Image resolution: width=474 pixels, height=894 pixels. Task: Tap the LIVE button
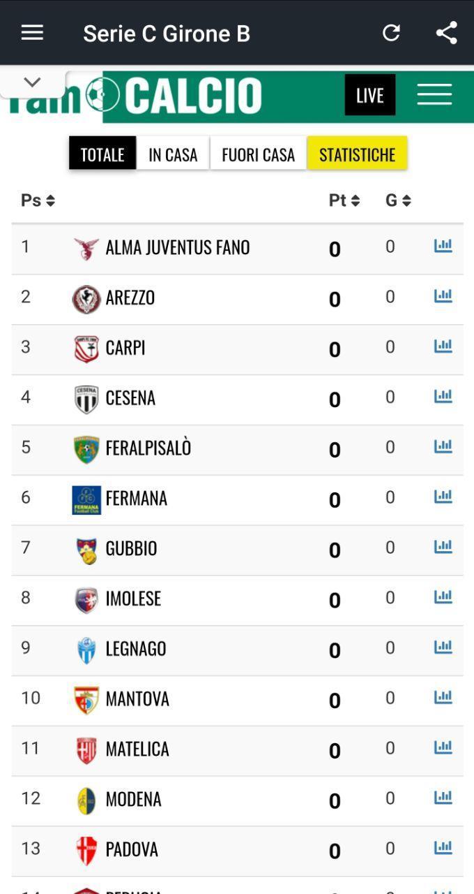tap(369, 94)
